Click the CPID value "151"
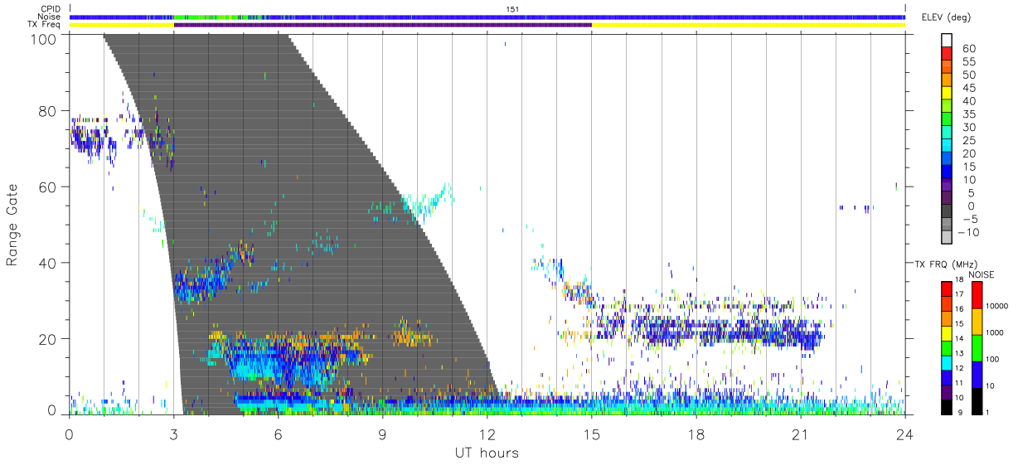This screenshot has width=1018, height=470. [511, 9]
